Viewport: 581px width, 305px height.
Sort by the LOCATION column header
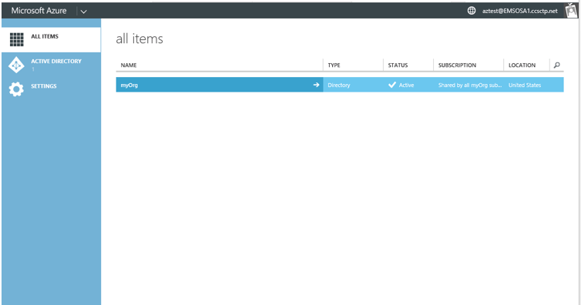(x=522, y=65)
